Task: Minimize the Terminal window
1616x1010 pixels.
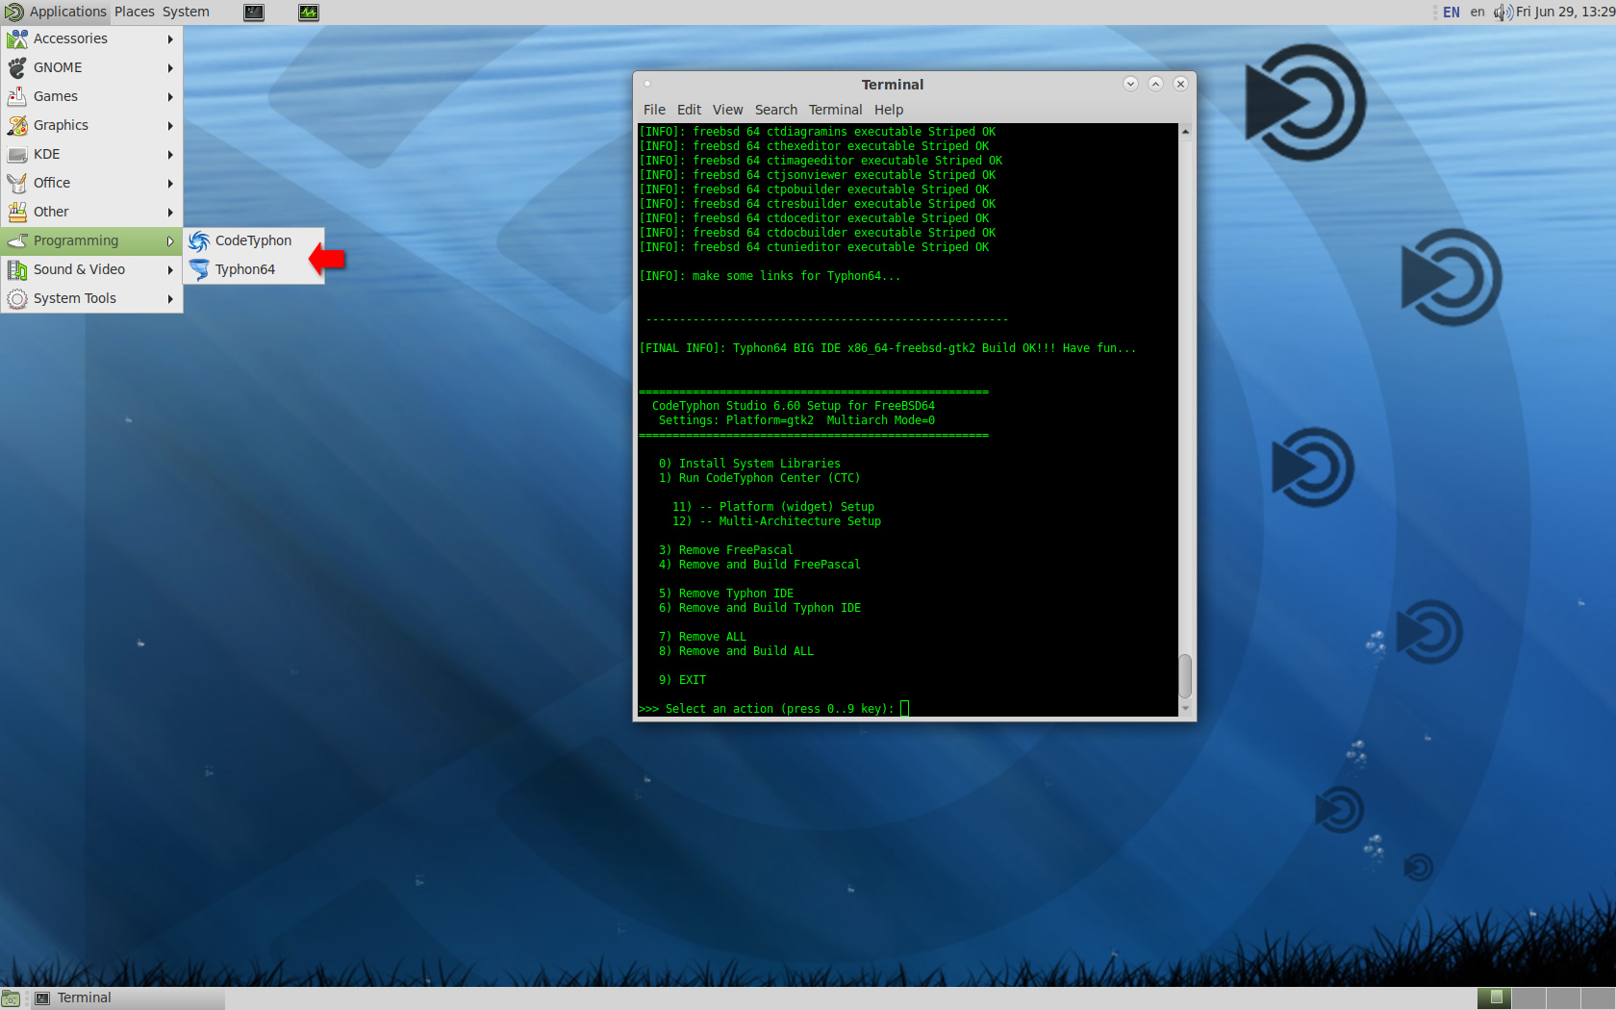Action: pyautogui.click(x=1130, y=84)
